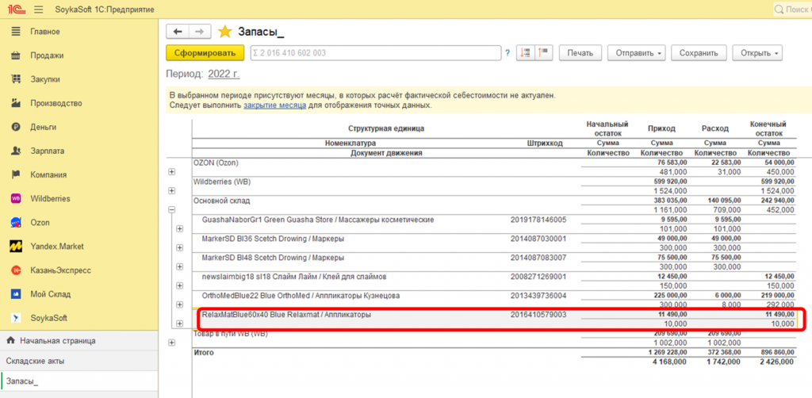Open the Продажи section in sidebar

coord(47,55)
